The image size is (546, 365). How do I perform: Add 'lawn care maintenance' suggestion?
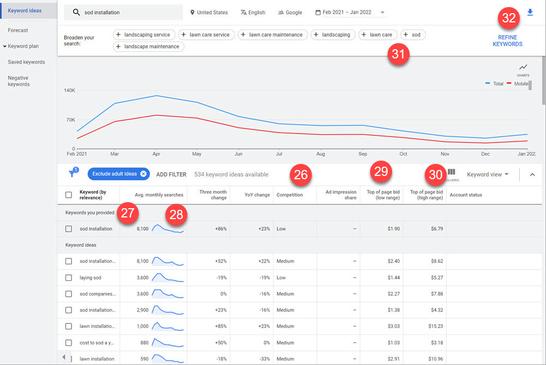[x=272, y=34]
